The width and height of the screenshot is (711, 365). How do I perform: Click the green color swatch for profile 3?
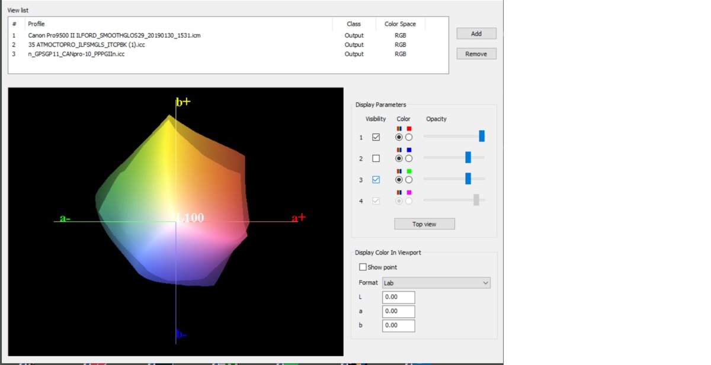coord(409,171)
